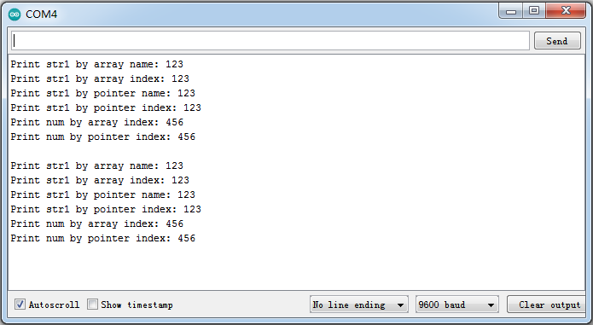The height and width of the screenshot is (325, 593).
Task: Click the COM4 window title text
Action: click(x=41, y=15)
